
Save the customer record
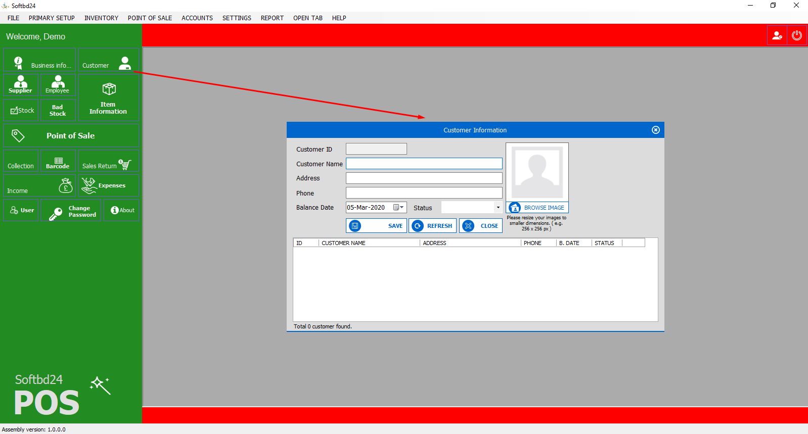pyautogui.click(x=376, y=226)
